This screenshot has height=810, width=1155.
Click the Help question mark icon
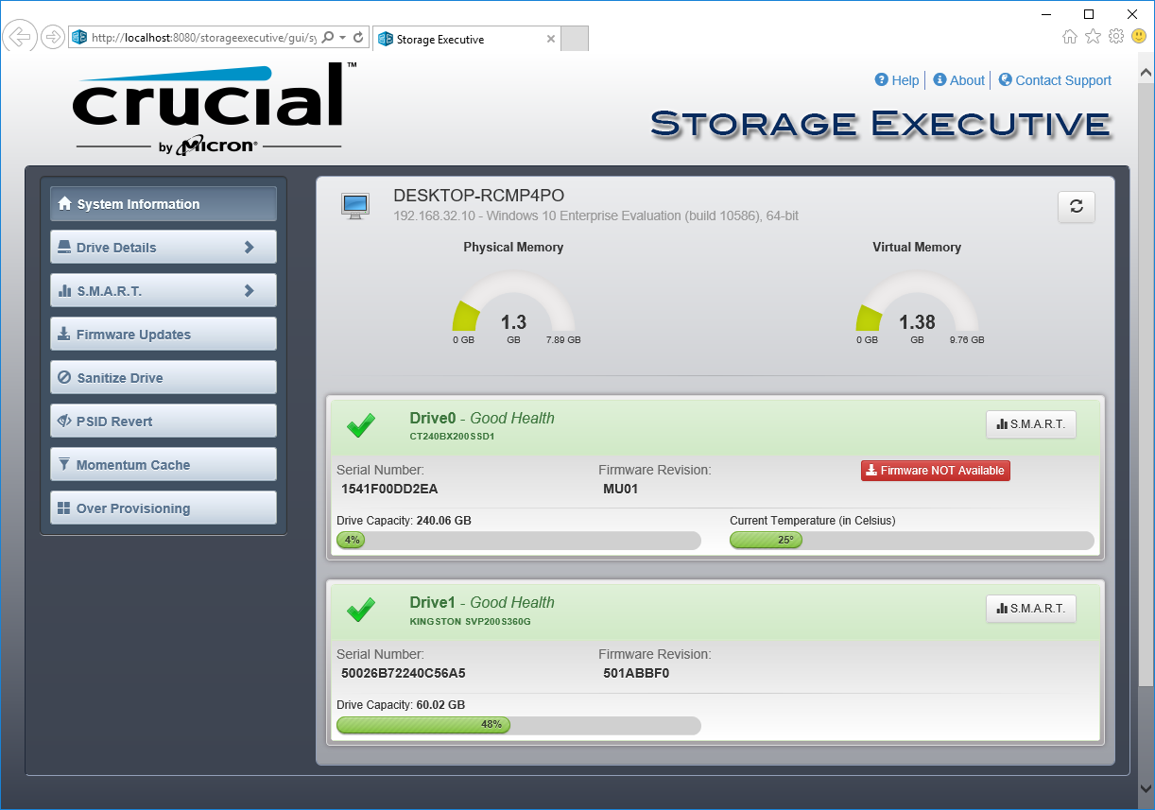(x=882, y=80)
